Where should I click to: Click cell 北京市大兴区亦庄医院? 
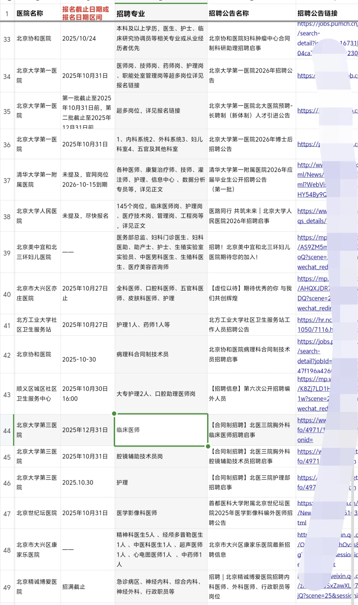(37, 293)
